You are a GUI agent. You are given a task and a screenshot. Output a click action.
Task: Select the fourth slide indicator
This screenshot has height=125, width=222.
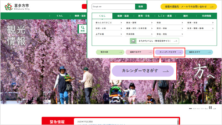click(x=202, y=108)
